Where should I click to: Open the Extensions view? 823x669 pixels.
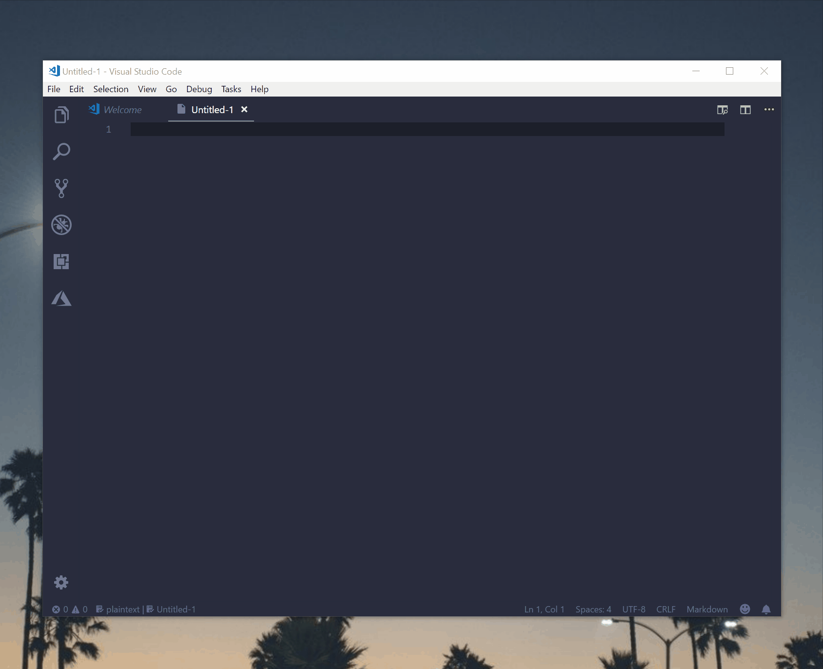click(x=61, y=261)
